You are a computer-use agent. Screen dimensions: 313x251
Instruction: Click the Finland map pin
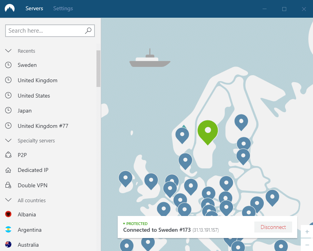tap(241, 122)
